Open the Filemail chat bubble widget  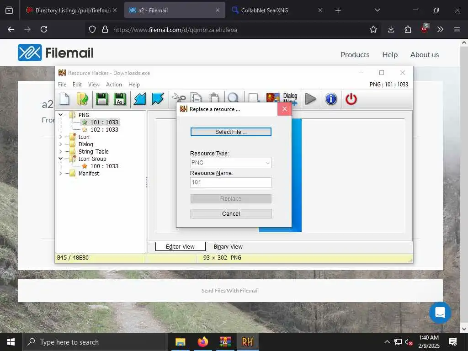coord(440,313)
